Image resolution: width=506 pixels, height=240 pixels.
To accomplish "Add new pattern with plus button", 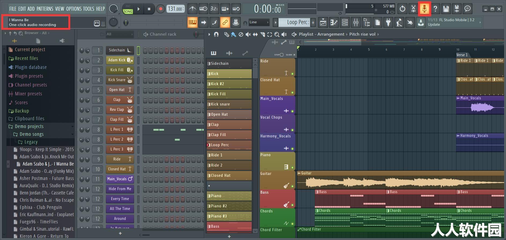I will coord(313,22).
